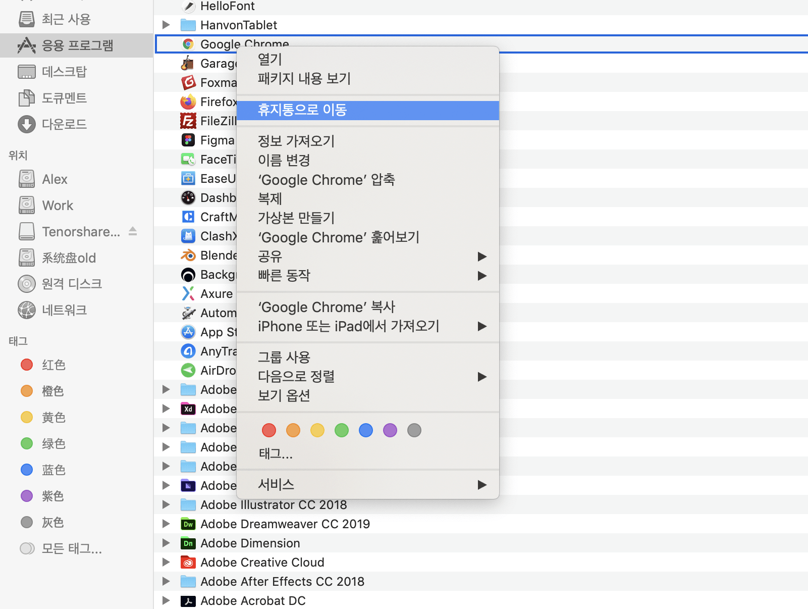The height and width of the screenshot is (609, 808).
Task: Click the AirDroid app icon
Action: [188, 371]
